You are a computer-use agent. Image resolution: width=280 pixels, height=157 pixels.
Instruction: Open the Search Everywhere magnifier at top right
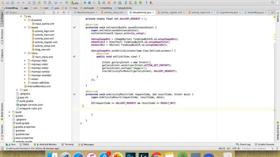coord(273,3)
